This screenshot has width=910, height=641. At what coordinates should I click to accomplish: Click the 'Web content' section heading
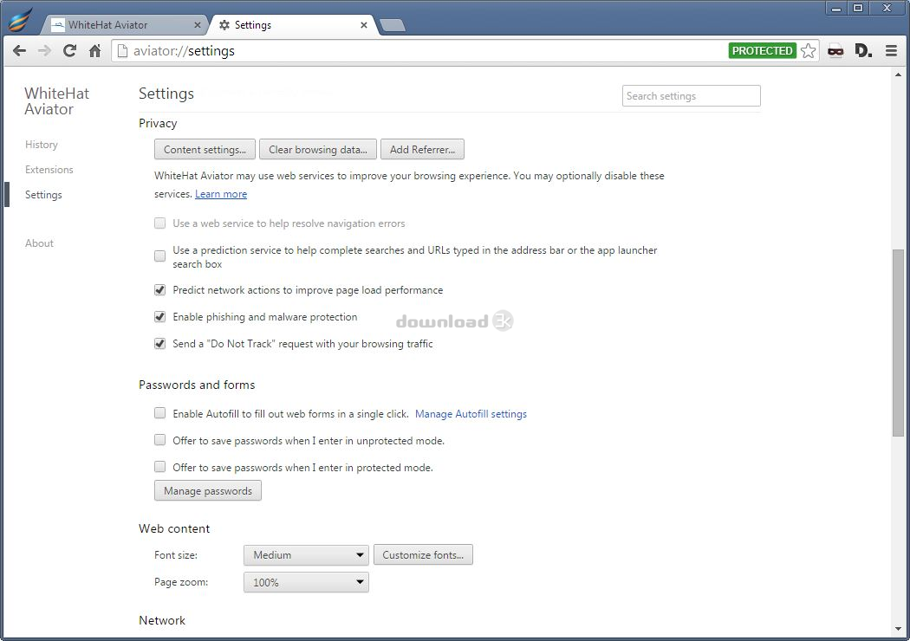click(x=174, y=528)
